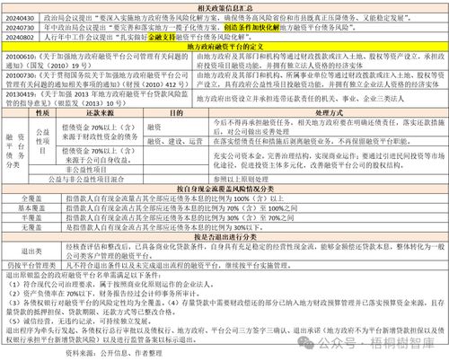Screen dimensions: 449x361
Task: Click the cell beginning '在落实偿债责任和措施后剥离融资业务'
Action: (329, 141)
